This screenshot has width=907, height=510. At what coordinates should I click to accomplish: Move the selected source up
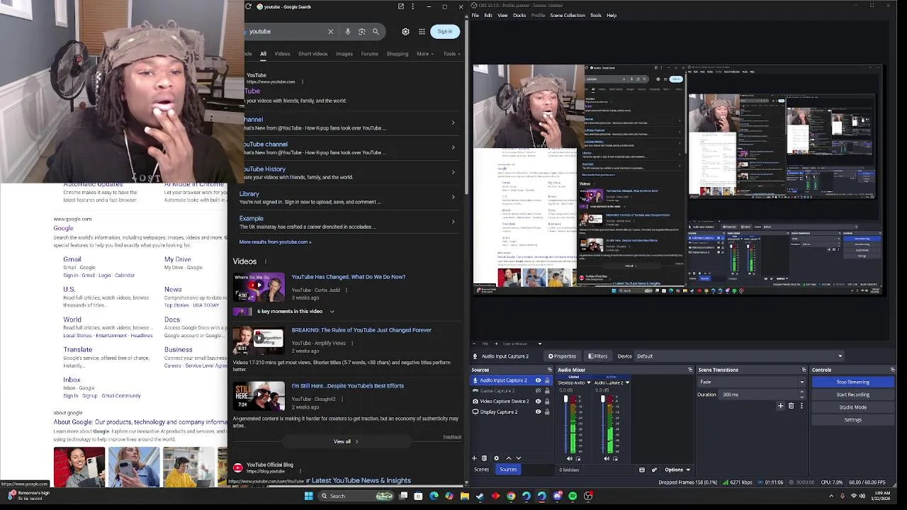[509, 458]
